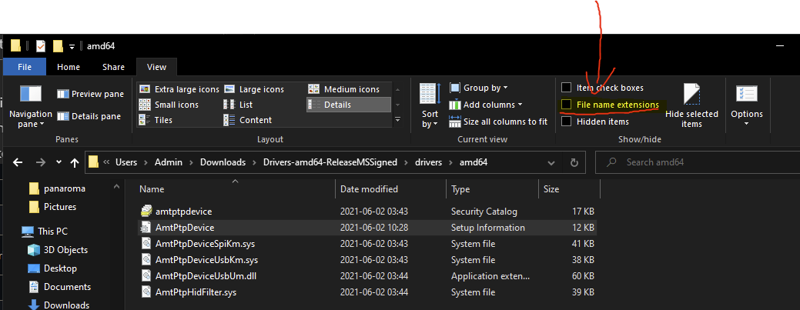Click Downloads in the address path

(x=222, y=162)
